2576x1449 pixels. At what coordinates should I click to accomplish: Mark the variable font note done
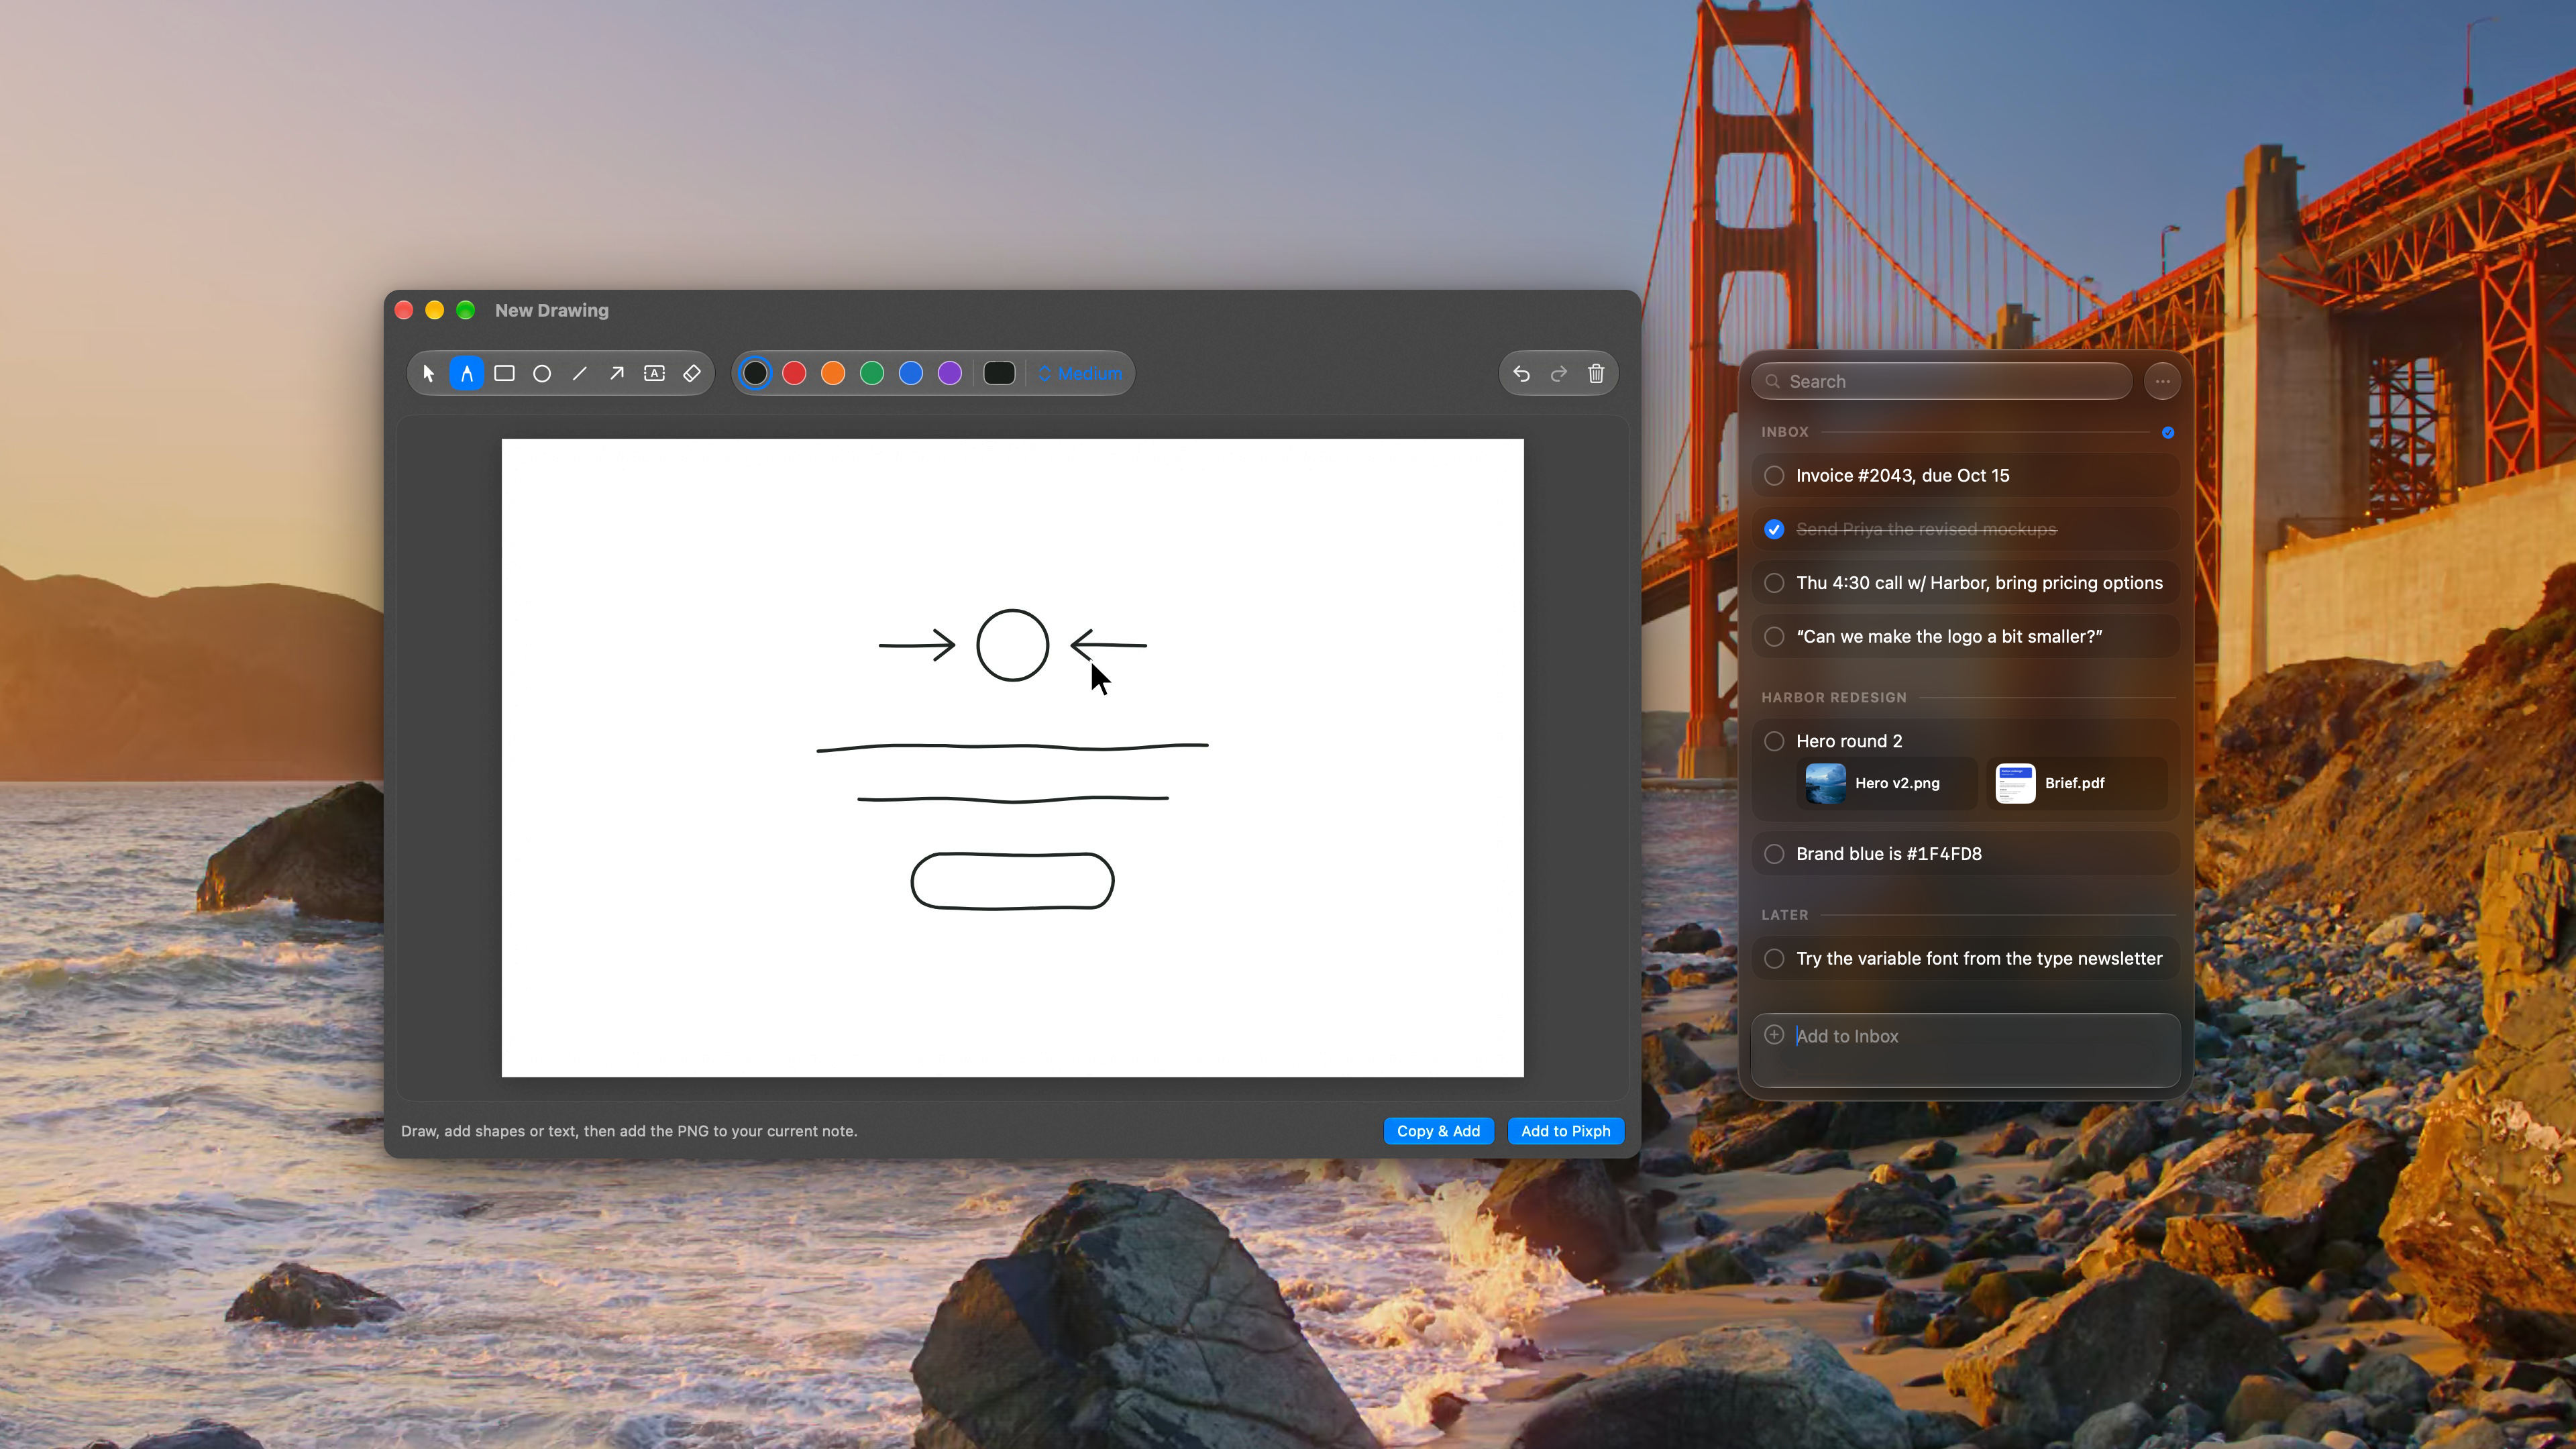[1774, 958]
